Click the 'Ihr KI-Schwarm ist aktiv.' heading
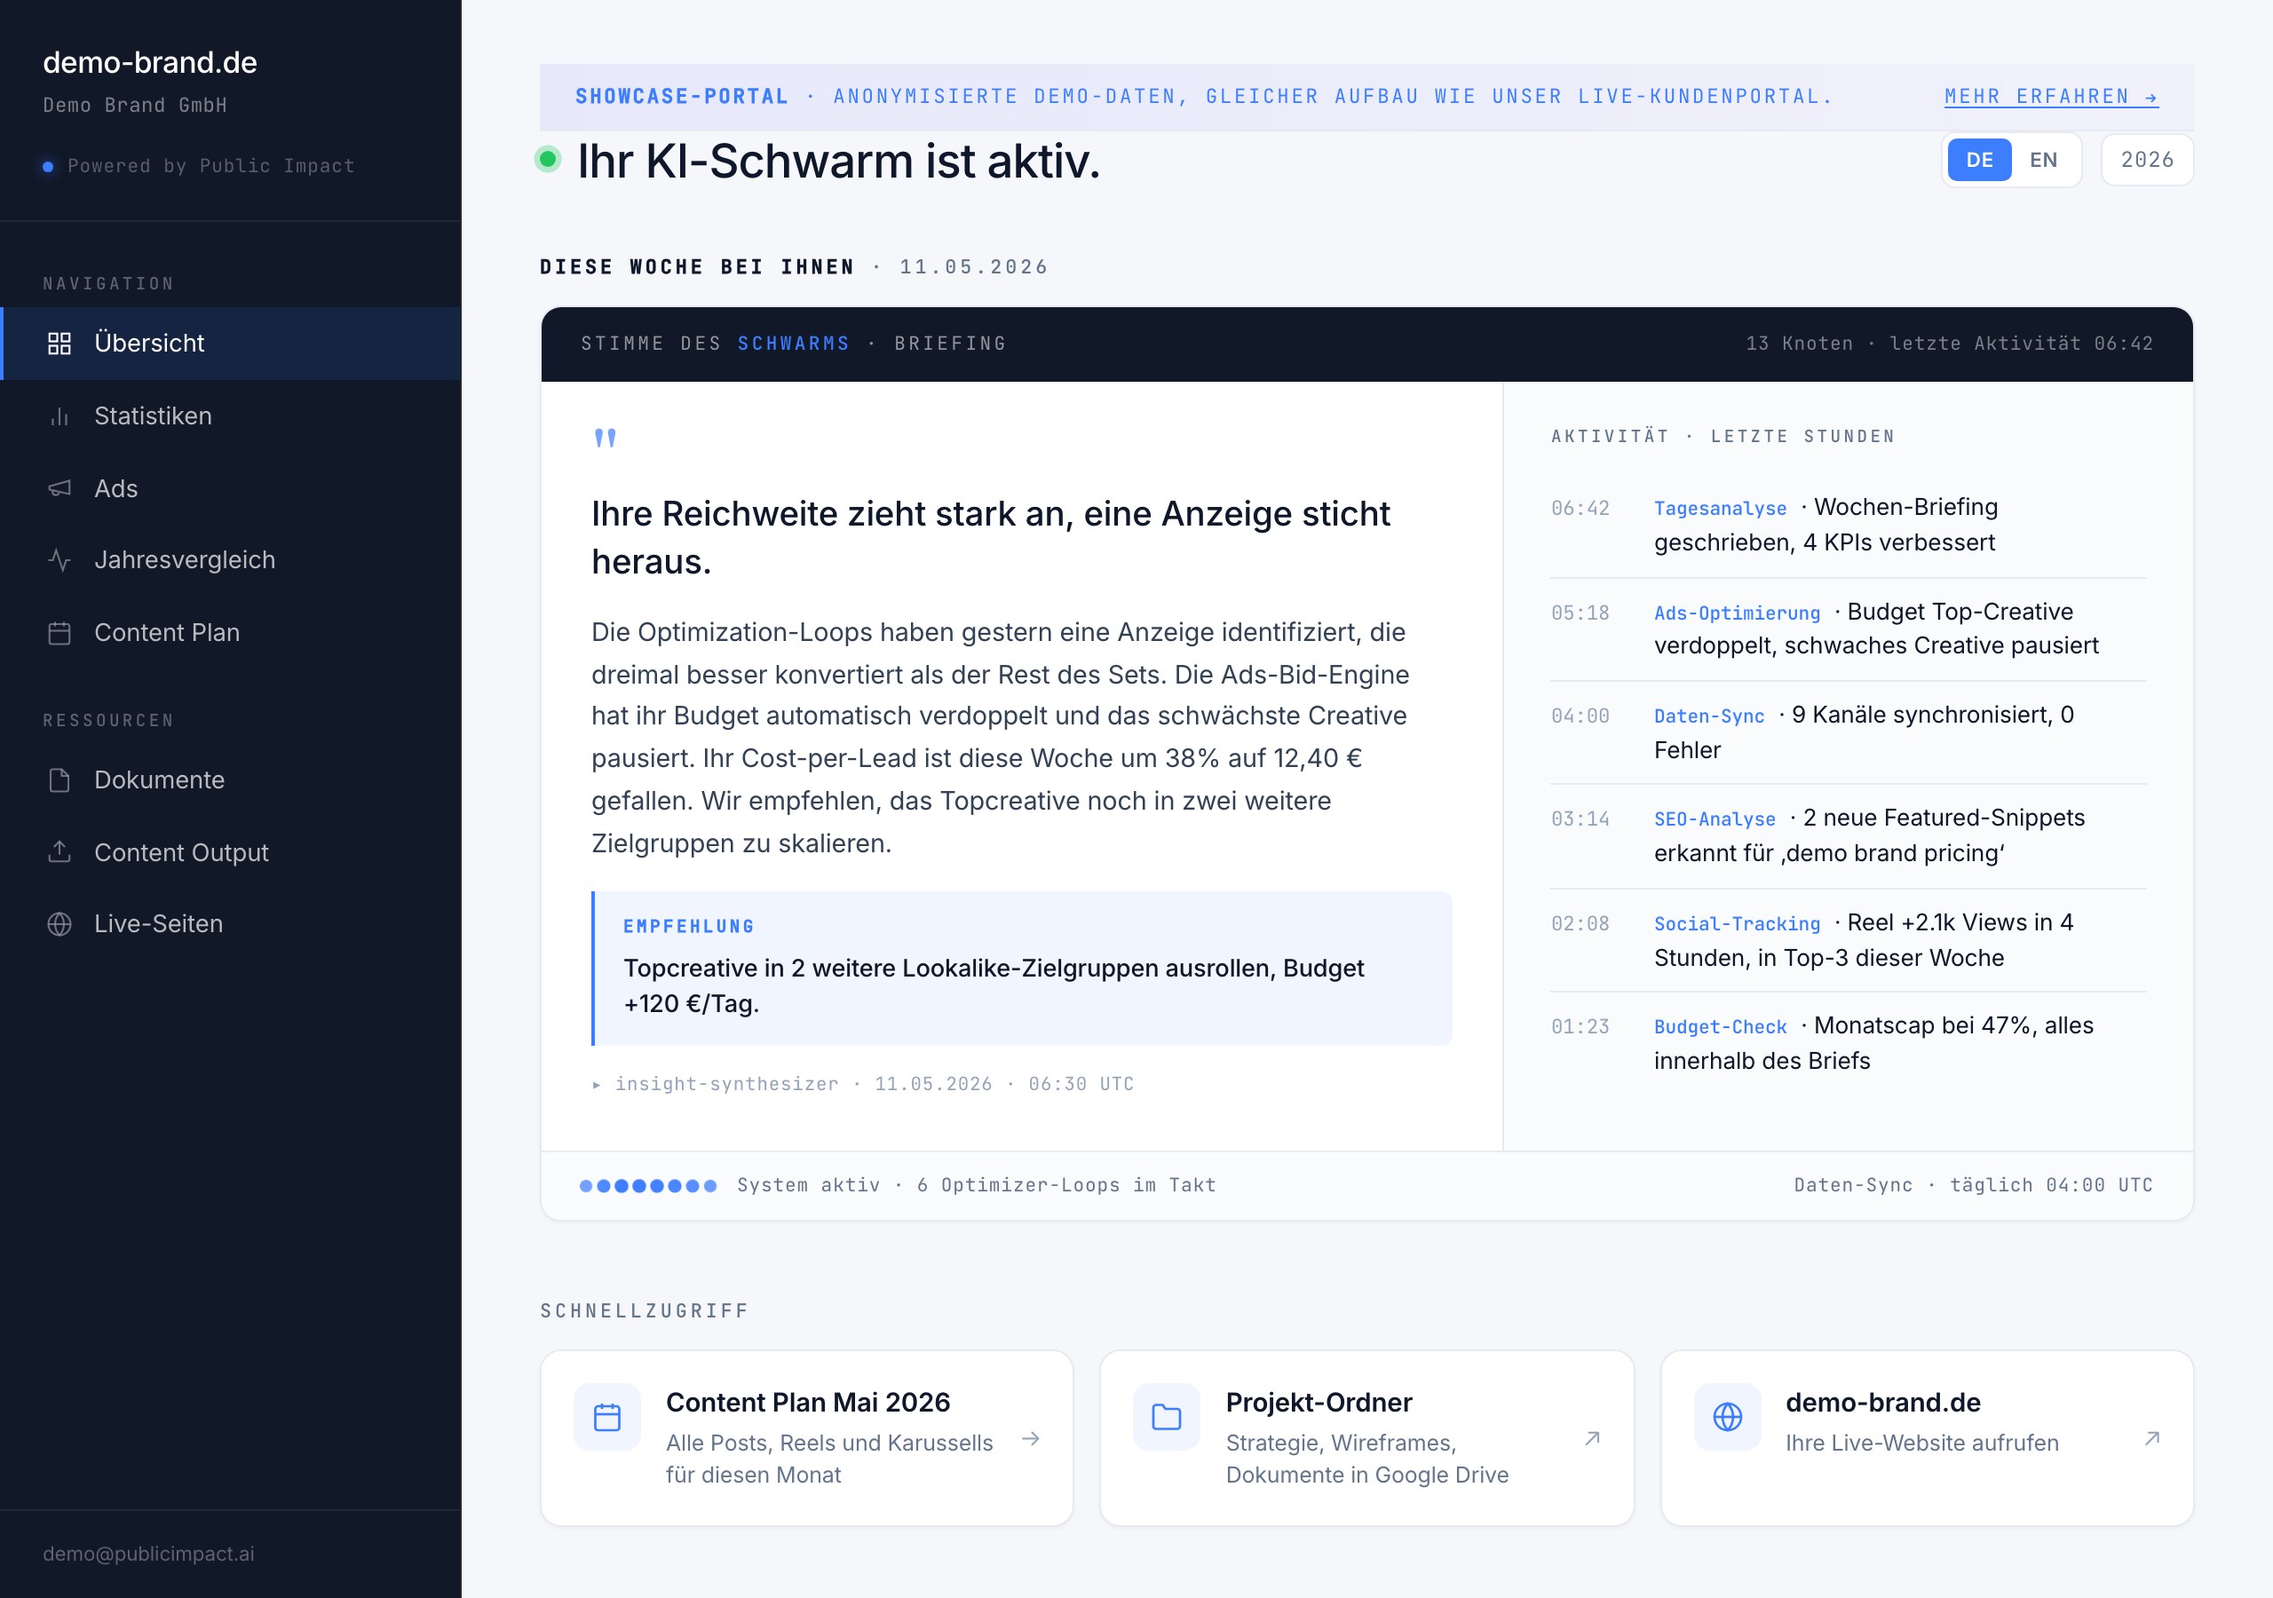Screen dimensions: 2273x1598 click(838, 161)
